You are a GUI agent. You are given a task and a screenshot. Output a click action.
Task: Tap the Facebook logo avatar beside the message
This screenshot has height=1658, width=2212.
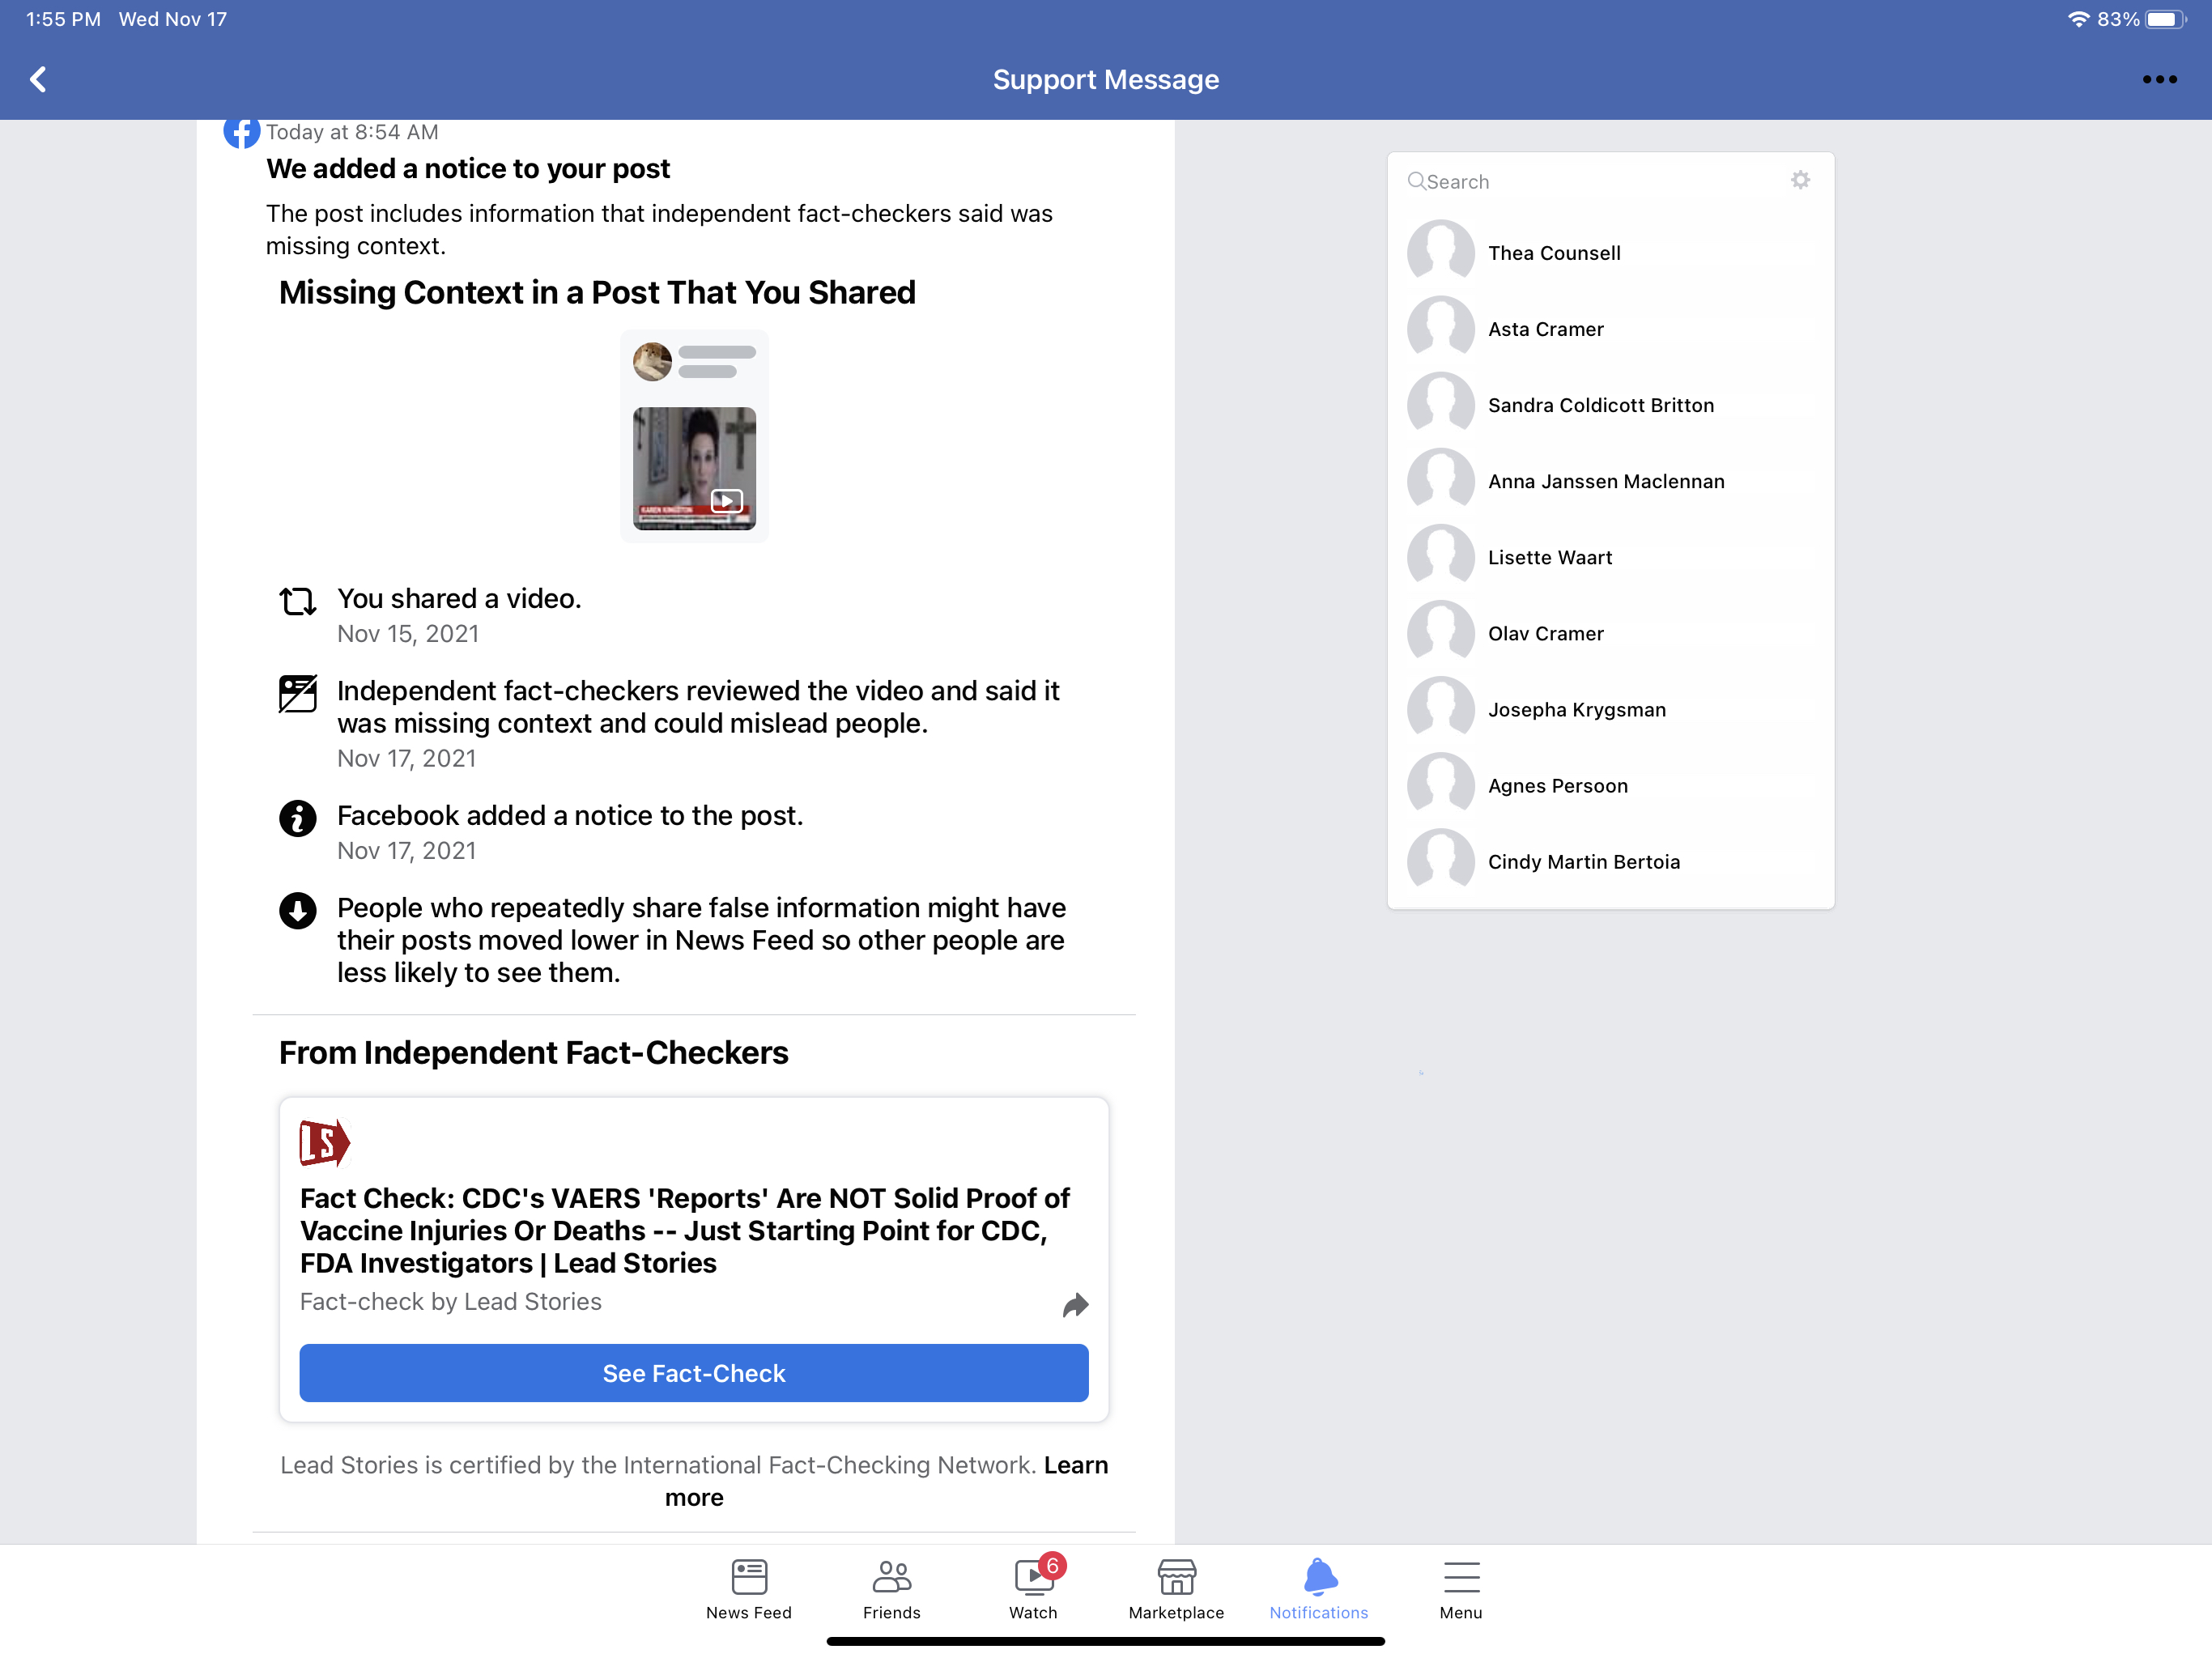[x=241, y=132]
